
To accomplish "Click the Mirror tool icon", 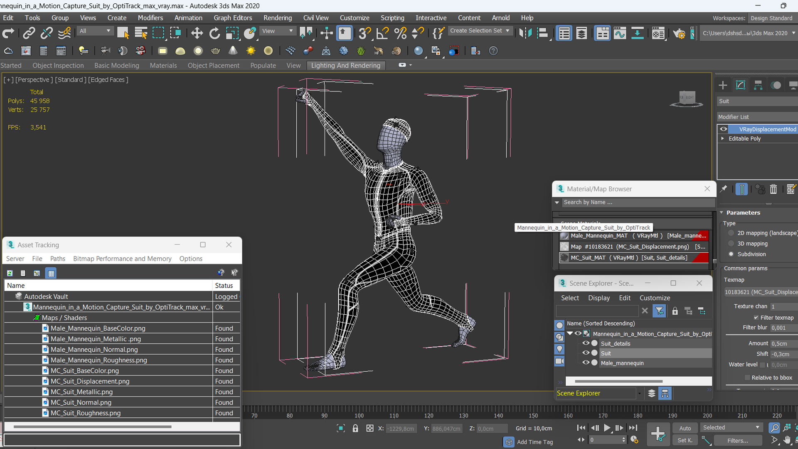I will click(525, 33).
